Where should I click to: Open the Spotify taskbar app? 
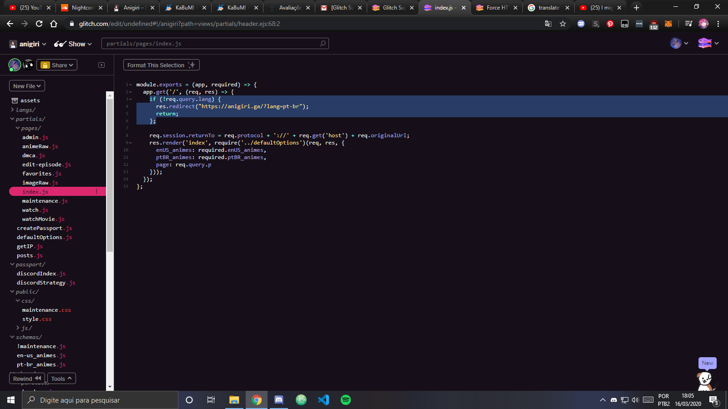pyautogui.click(x=346, y=400)
